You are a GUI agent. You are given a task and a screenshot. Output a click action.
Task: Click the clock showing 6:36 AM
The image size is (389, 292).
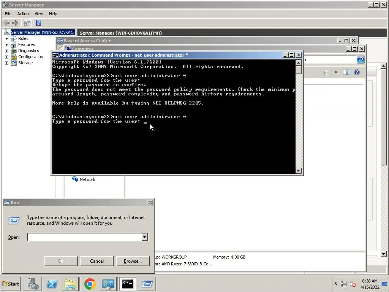pyautogui.click(x=370, y=281)
